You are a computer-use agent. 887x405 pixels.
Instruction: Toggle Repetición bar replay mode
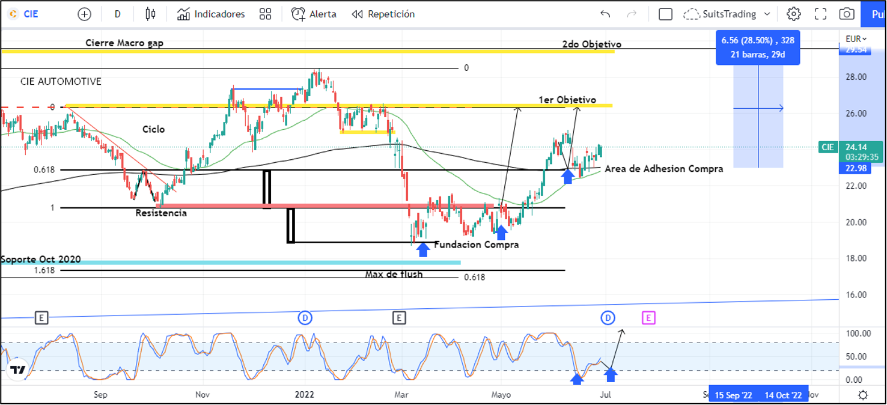(x=383, y=14)
